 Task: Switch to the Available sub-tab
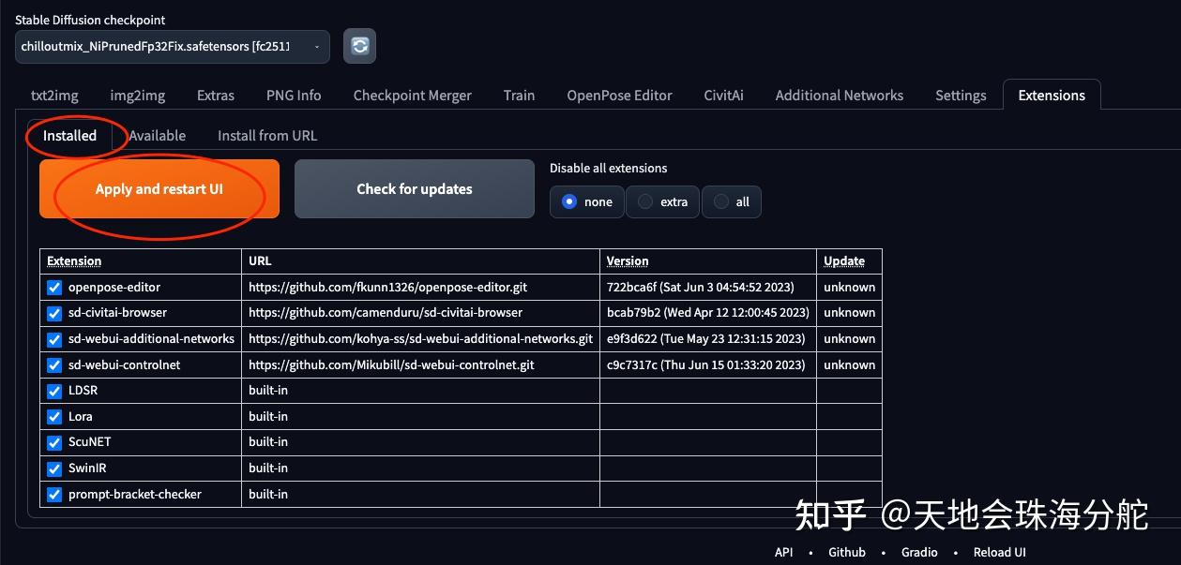(157, 135)
